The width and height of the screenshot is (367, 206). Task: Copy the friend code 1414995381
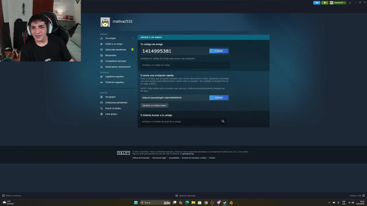pos(219,51)
